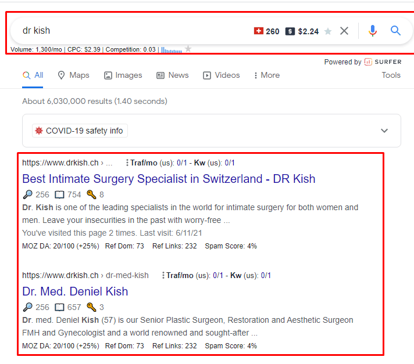
Task: Click magnifier icon beside 256 in first result
Action: tap(27, 194)
